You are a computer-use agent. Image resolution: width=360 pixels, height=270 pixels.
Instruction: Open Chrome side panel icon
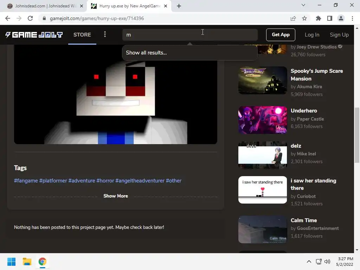(330, 18)
